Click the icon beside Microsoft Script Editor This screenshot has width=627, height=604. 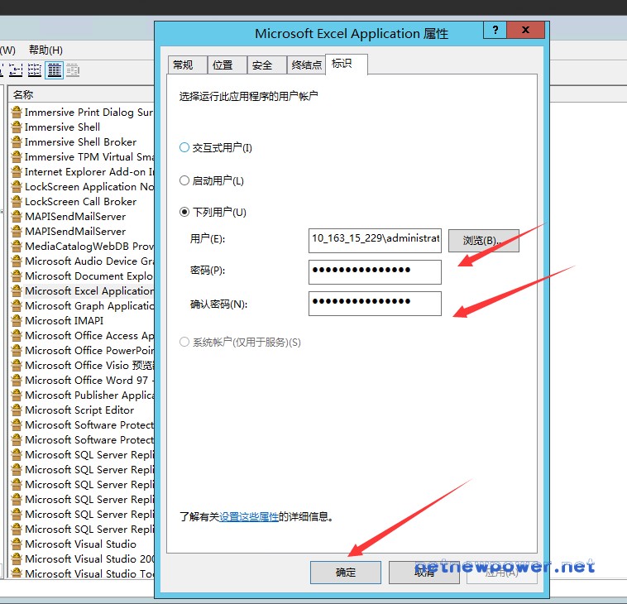[x=17, y=410]
